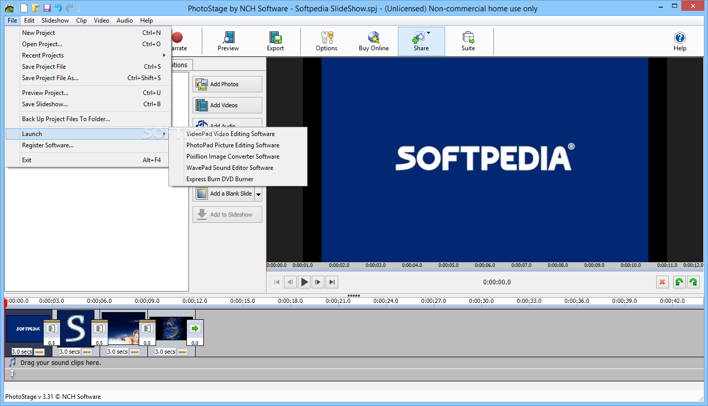Select Save Project File menu entry

point(88,67)
